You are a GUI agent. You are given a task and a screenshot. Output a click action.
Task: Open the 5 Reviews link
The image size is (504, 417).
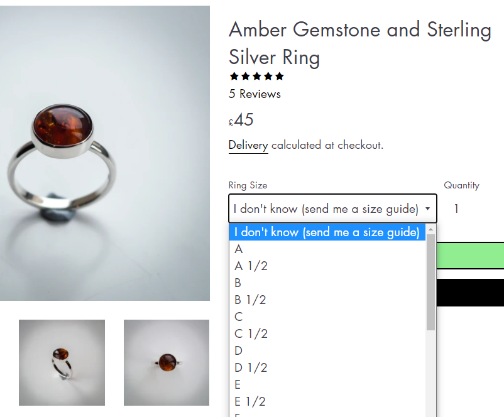255,94
